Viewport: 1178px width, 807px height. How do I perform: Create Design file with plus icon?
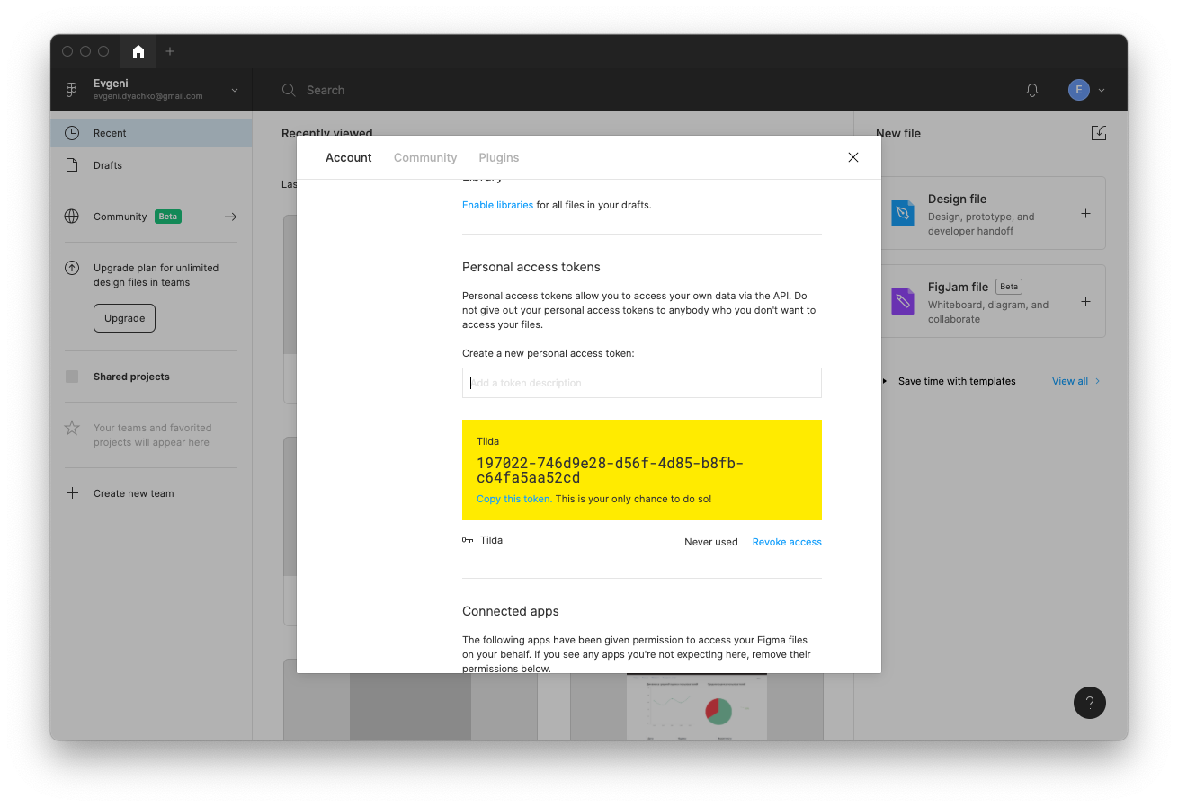1085,214
